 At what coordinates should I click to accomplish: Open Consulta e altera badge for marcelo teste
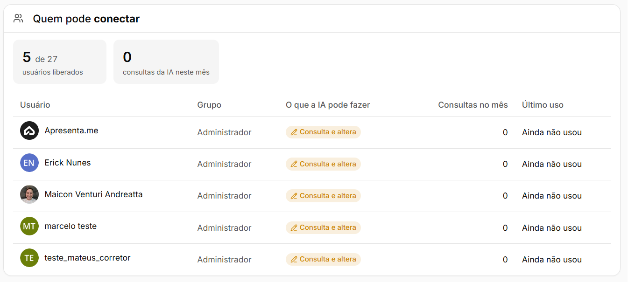[323, 227]
